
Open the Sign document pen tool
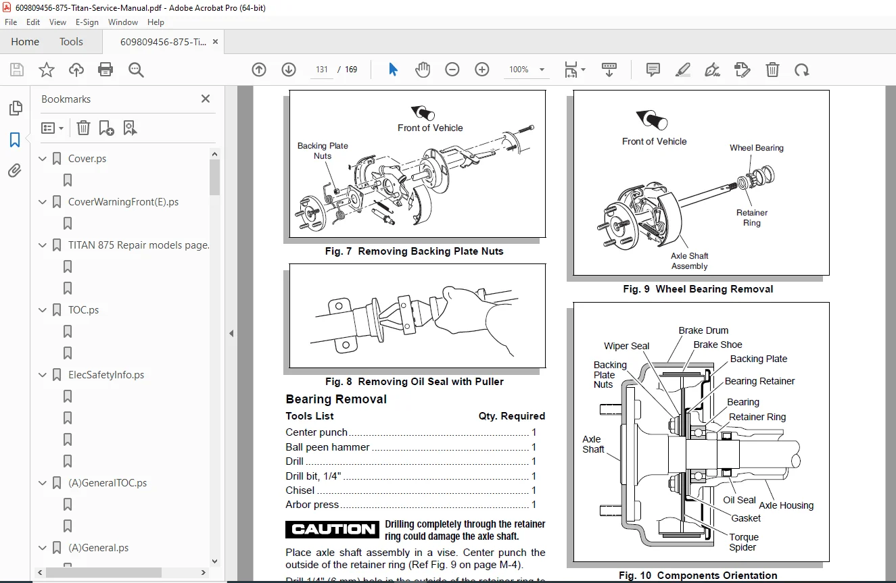click(x=712, y=70)
